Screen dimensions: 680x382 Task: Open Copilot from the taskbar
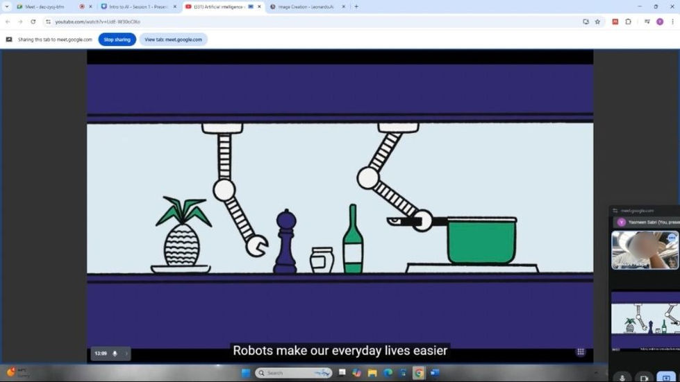pos(357,372)
